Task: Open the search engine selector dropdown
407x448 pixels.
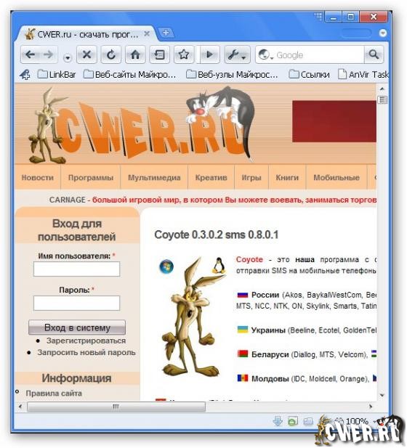Action: 266,54
